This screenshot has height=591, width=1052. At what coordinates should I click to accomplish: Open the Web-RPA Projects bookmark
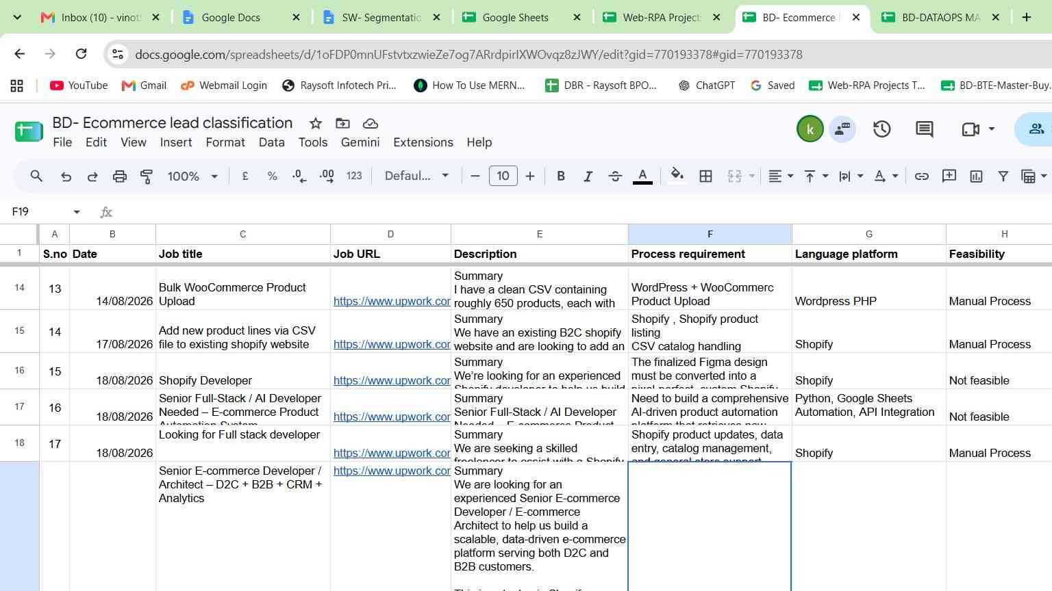(867, 86)
